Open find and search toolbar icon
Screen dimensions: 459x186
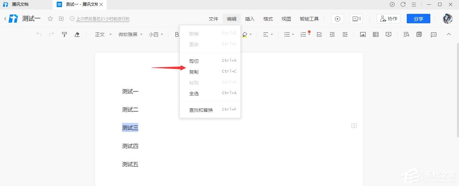[x=406, y=34]
